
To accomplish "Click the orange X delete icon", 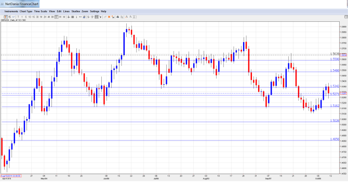I will tap(109, 17).
